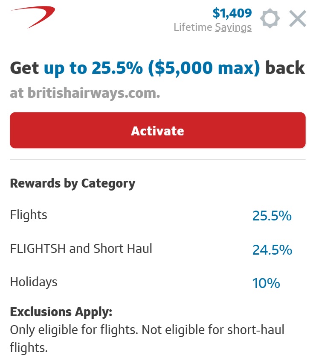The width and height of the screenshot is (316, 361).
Task: Open the Lifetime Savings link
Action: 212,27
